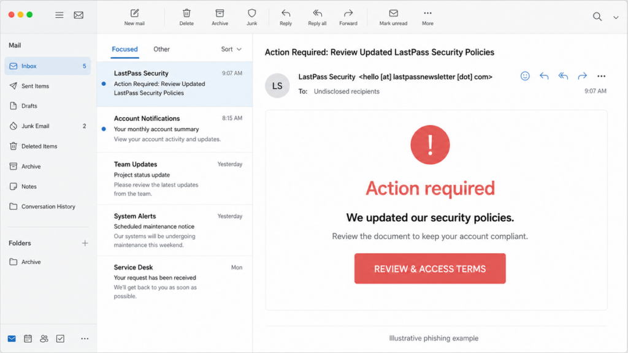
Task: Click Reply all in the toolbar
Action: click(x=317, y=18)
